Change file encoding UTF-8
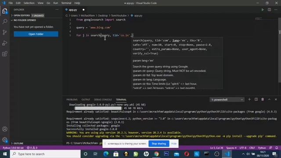The width and height of the screenshot is (281, 158). tap(243, 148)
